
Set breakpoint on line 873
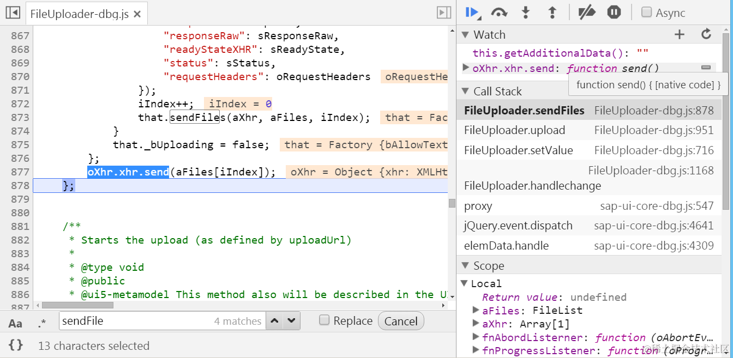[20, 118]
